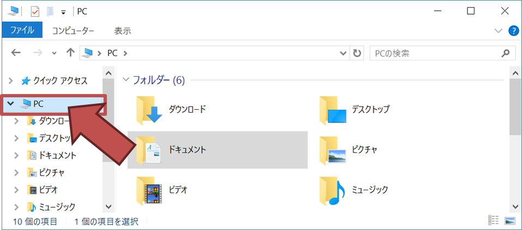Refresh the PC view
The height and width of the screenshot is (230, 522).
357,53
